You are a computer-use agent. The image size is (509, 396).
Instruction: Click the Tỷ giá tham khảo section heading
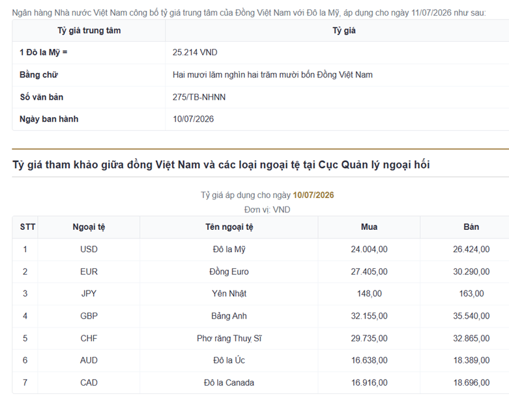(221, 165)
